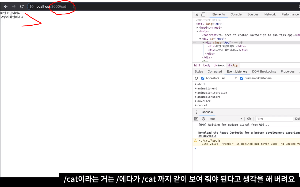Open the All listener filter dropdown
This screenshot has height=187, width=300.
[229, 78]
